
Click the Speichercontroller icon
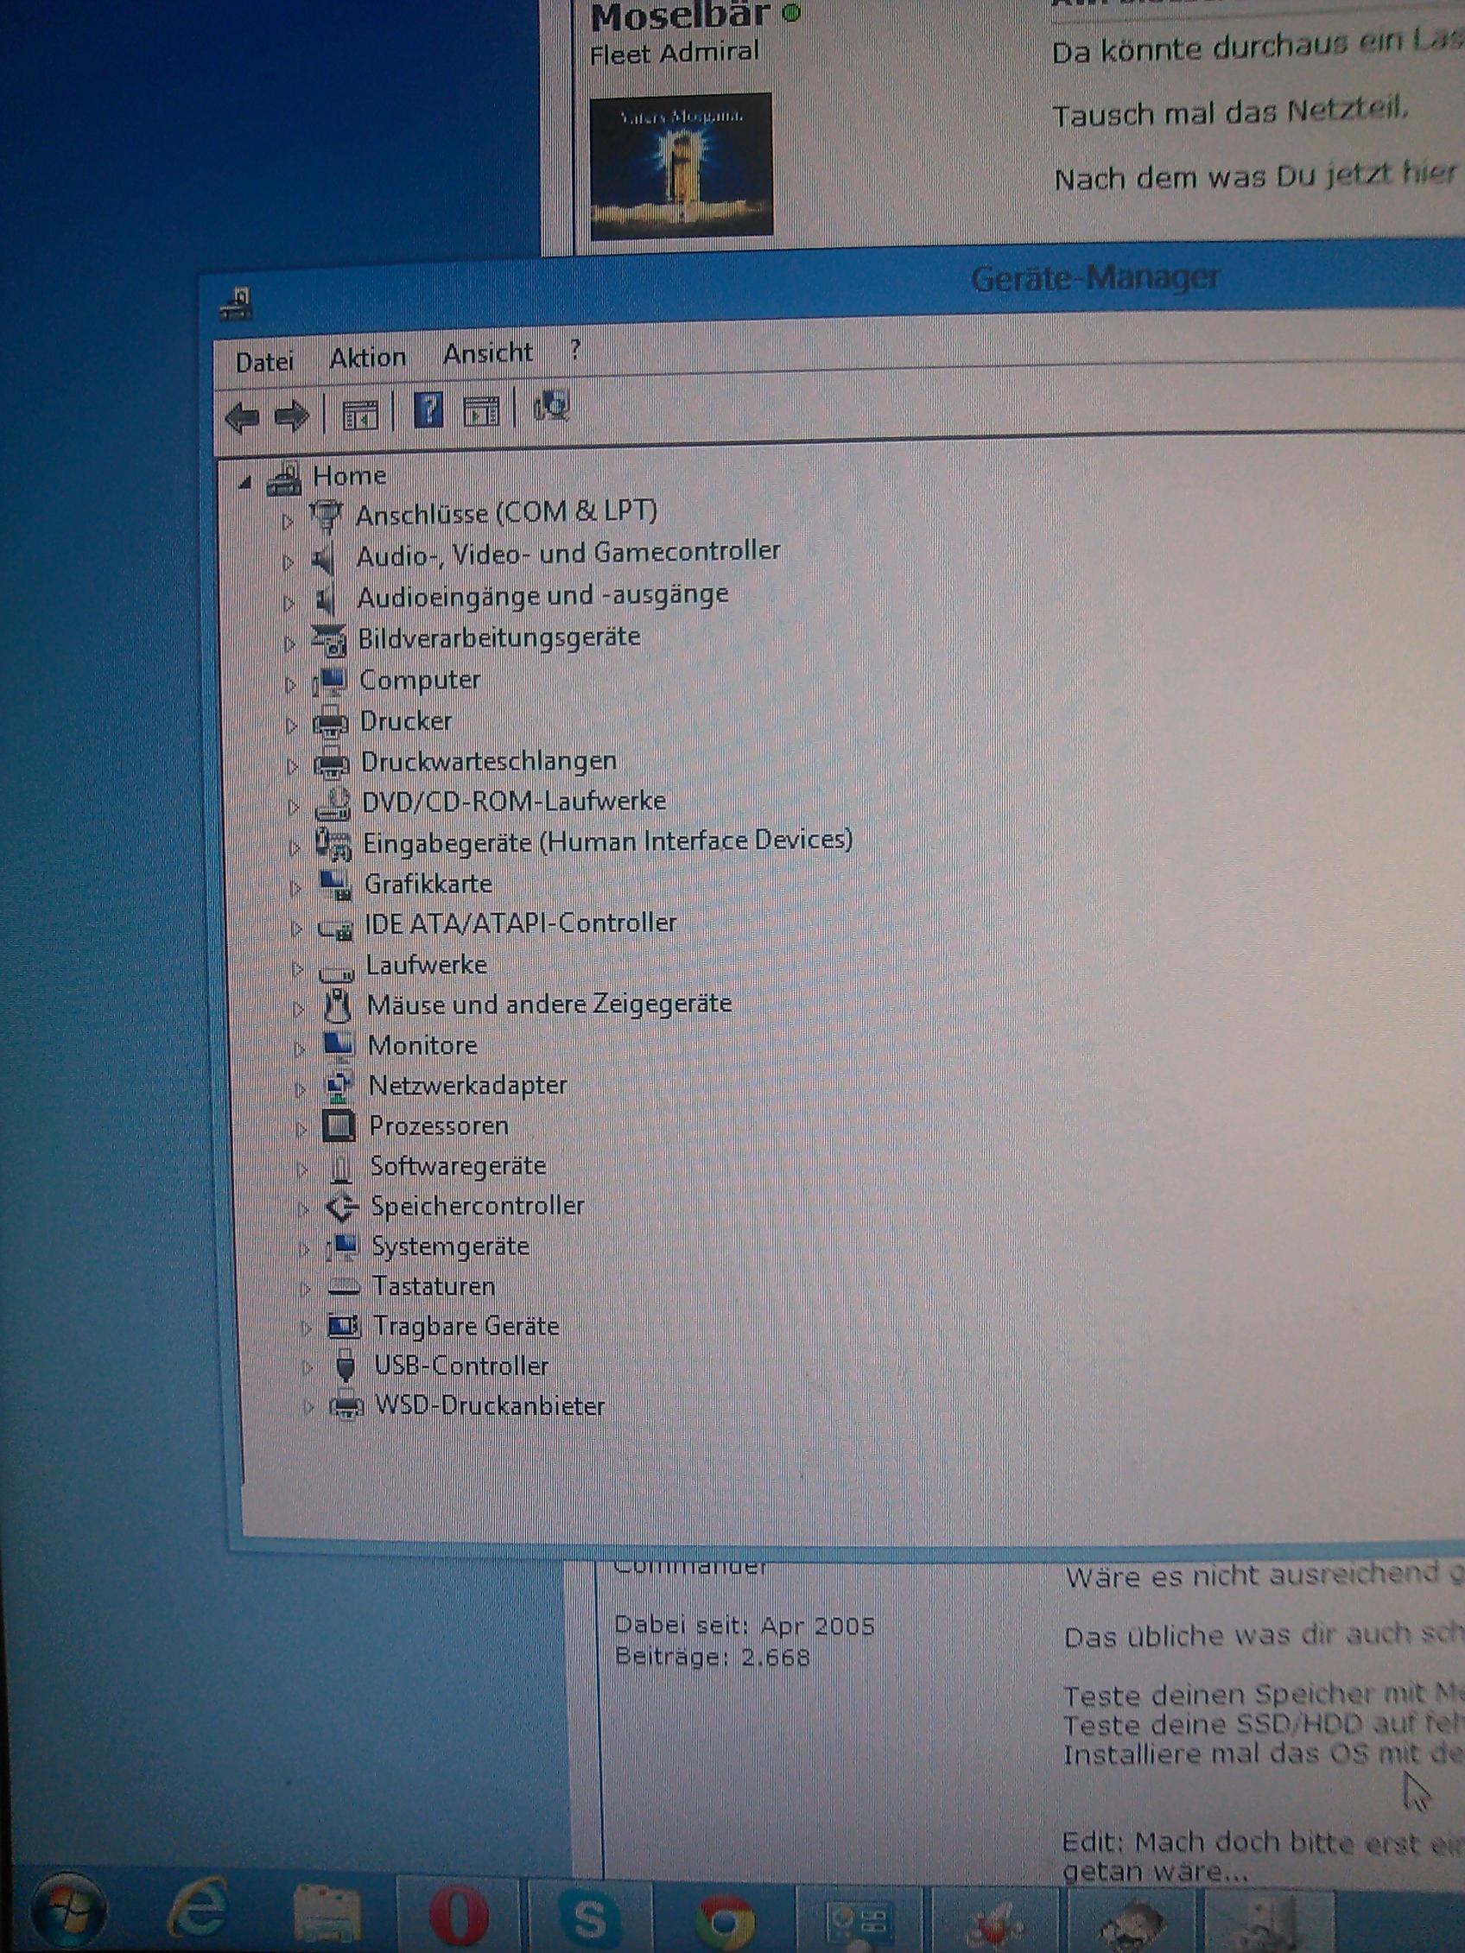click(x=342, y=1208)
